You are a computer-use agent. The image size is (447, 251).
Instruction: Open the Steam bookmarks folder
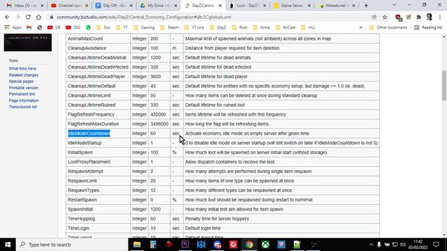tap(169, 28)
